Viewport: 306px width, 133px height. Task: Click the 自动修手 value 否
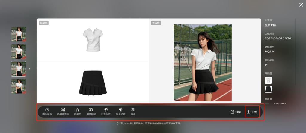(x=266, y=65)
